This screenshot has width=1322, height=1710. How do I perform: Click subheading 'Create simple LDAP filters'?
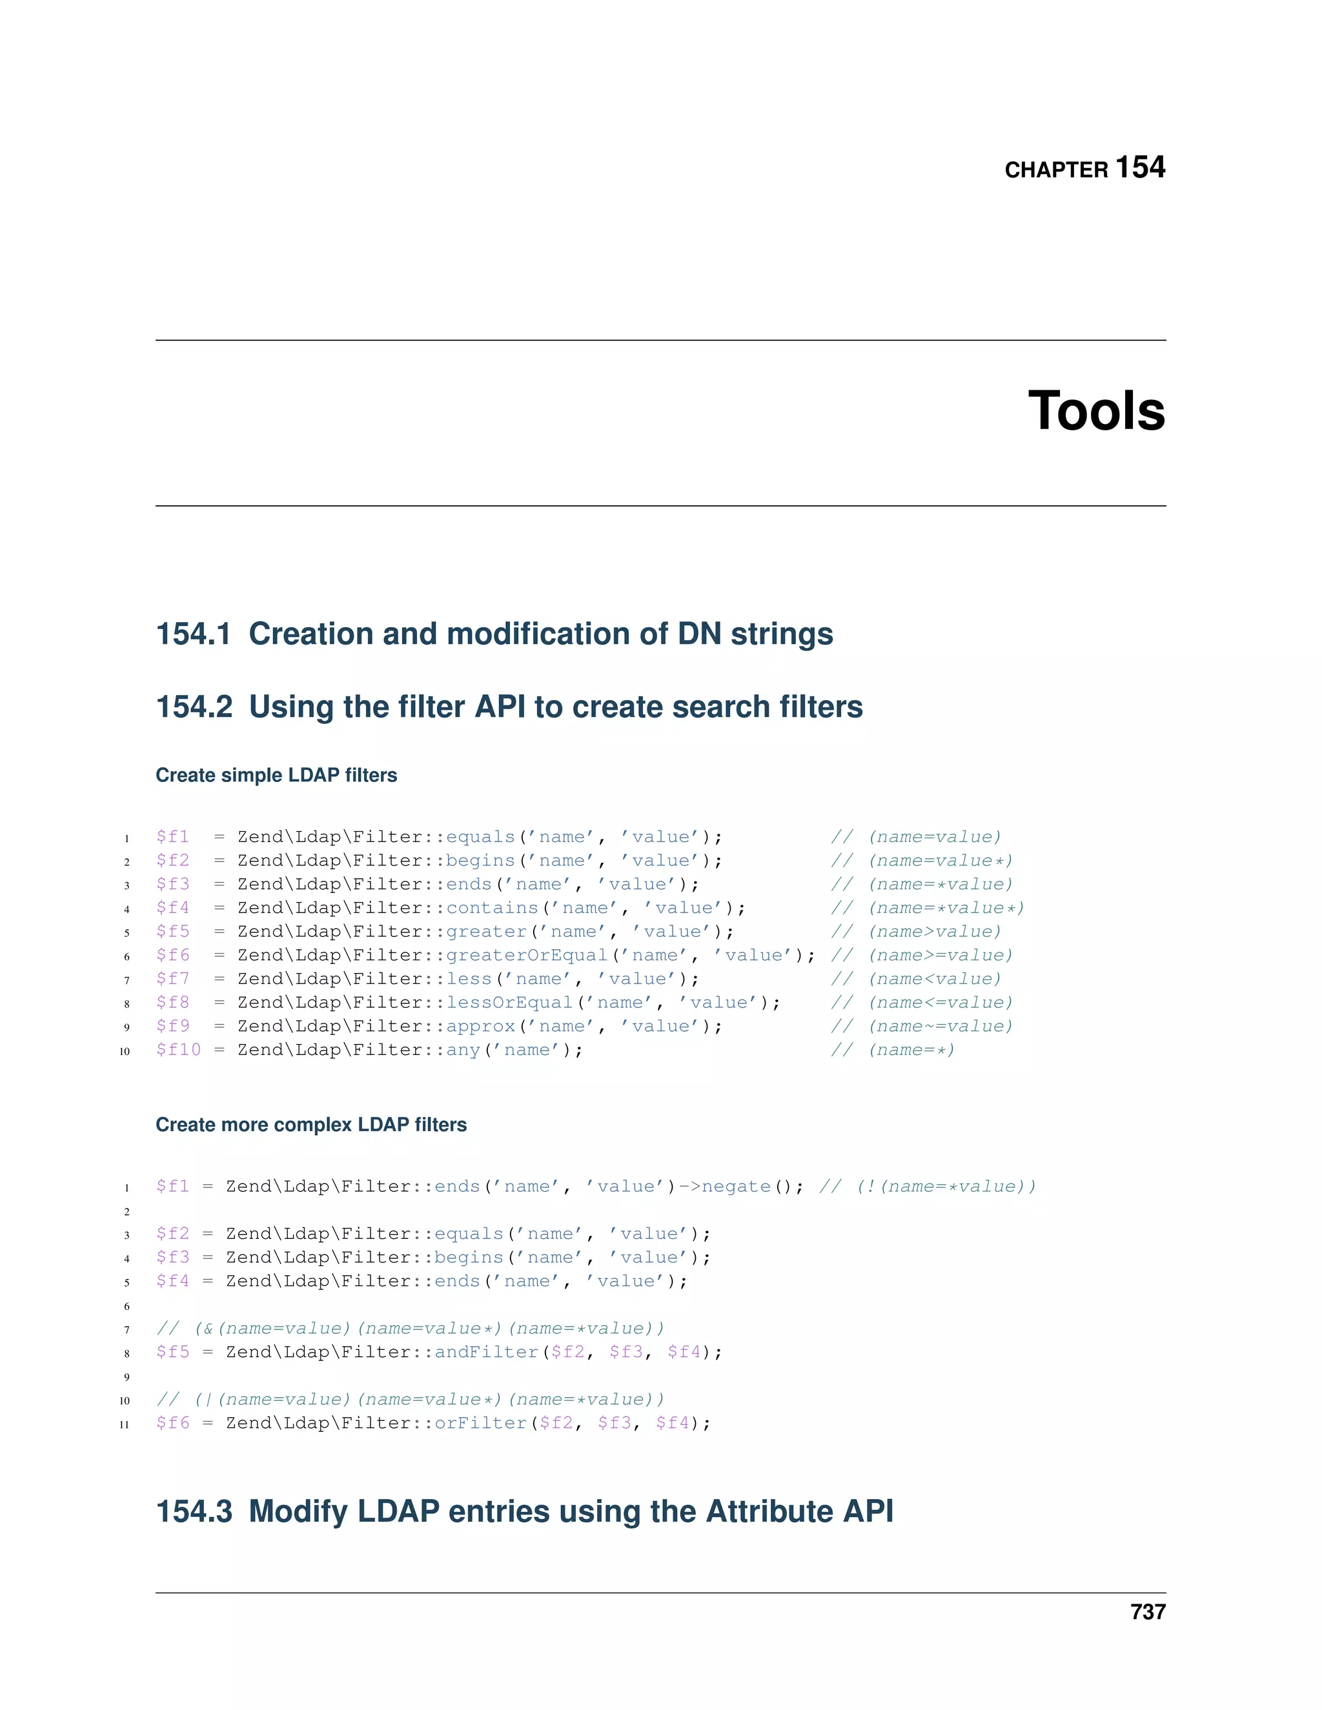(x=276, y=775)
